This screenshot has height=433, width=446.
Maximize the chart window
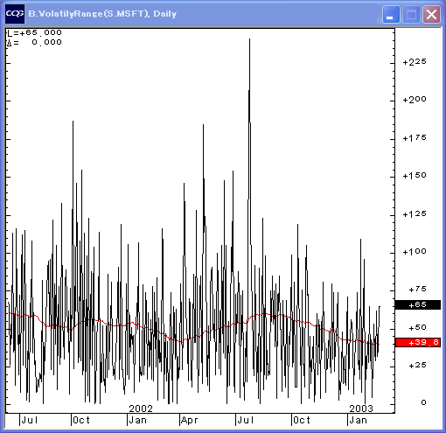click(411, 14)
